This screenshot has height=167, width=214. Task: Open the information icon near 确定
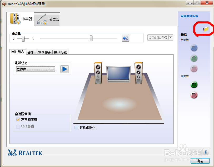205,152
